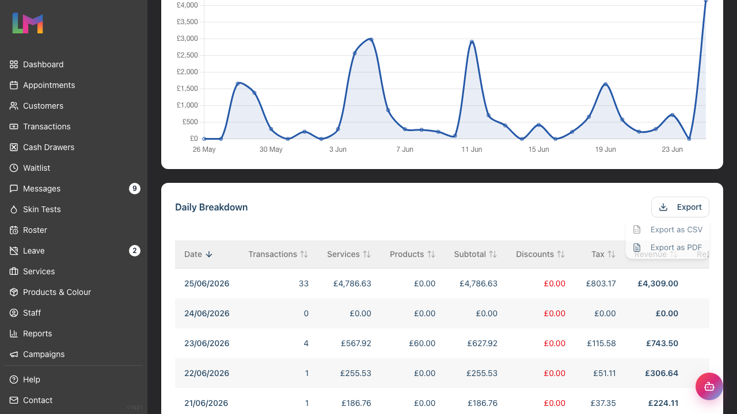This screenshot has width=737, height=414.
Task: Open the Dashboard icon in sidebar
Action: pyautogui.click(x=14, y=64)
